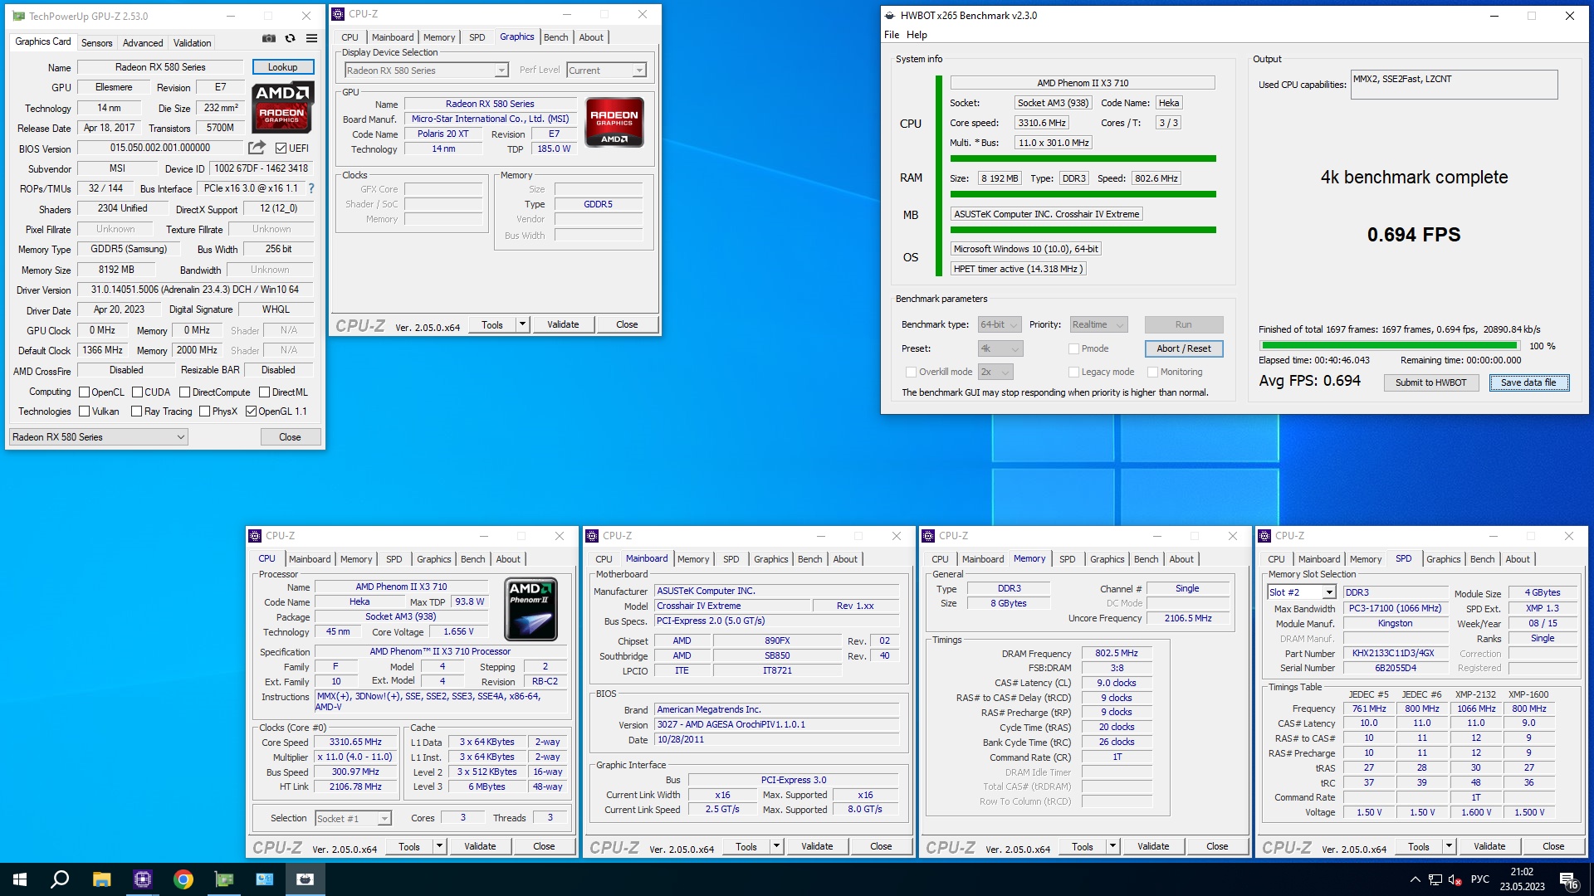Click Validate in the CPU-Z Graphics window

(x=563, y=324)
